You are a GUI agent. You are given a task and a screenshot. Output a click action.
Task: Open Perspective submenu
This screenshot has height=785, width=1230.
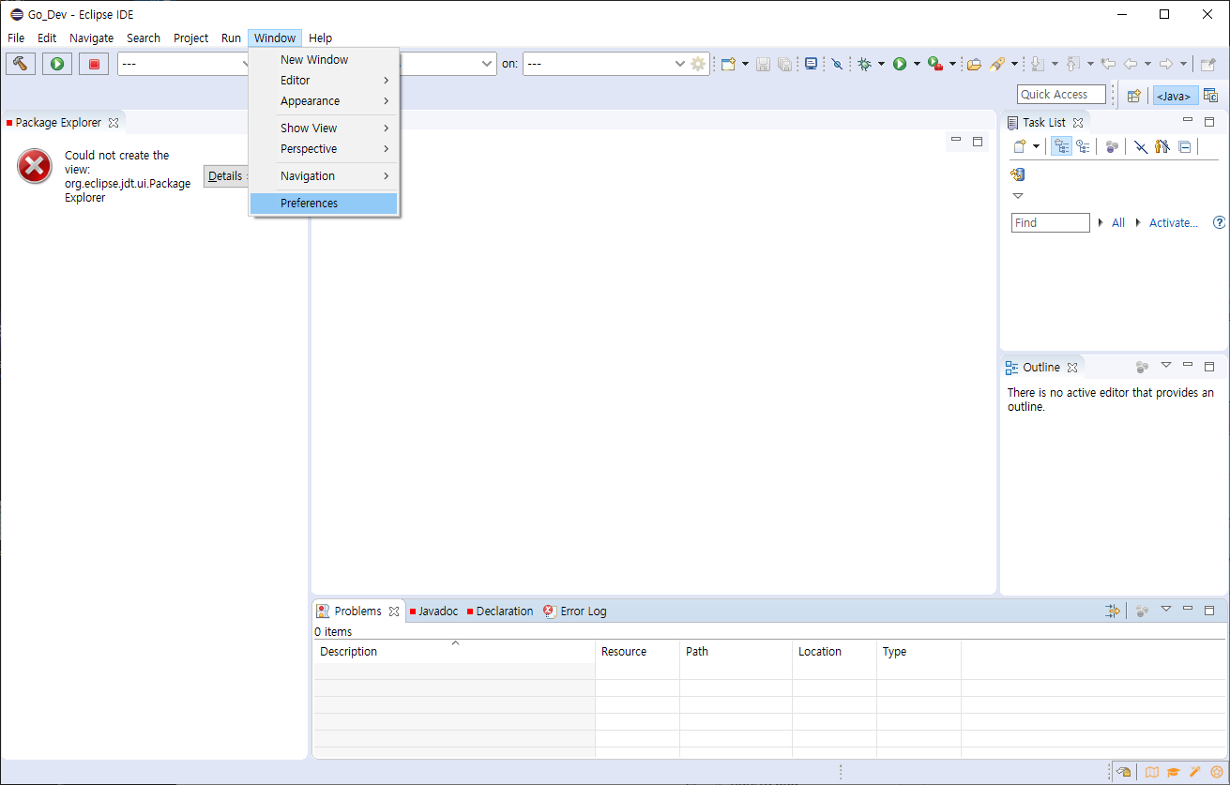coord(324,149)
